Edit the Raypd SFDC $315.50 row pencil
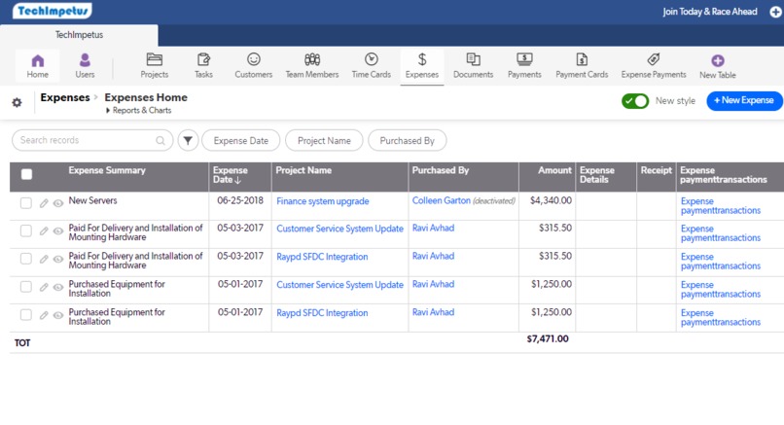The height and width of the screenshot is (425, 784). point(44,259)
